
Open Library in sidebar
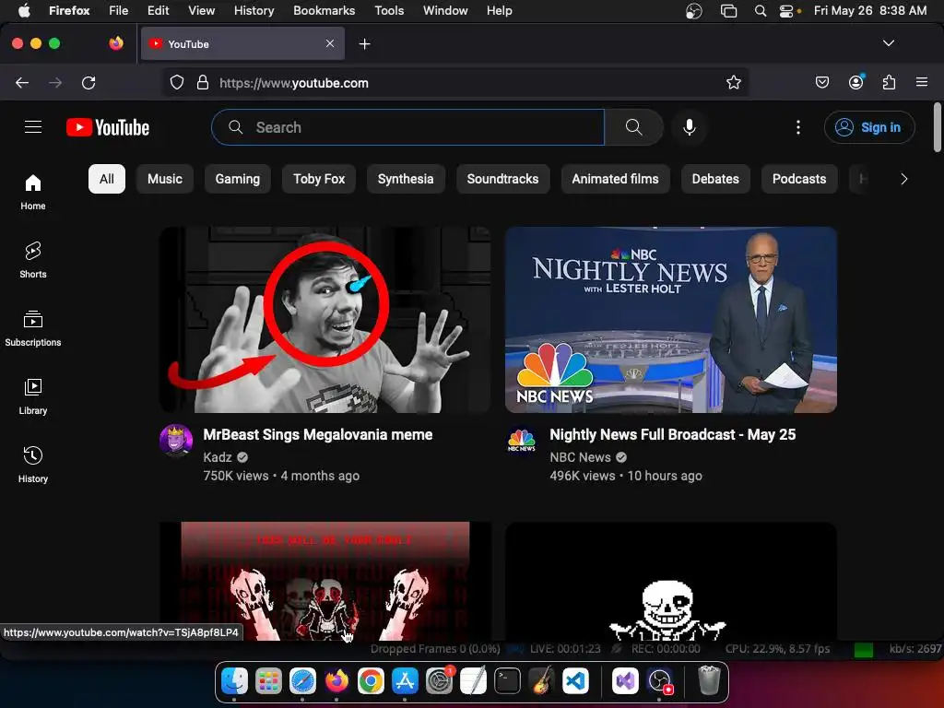pyautogui.click(x=33, y=396)
